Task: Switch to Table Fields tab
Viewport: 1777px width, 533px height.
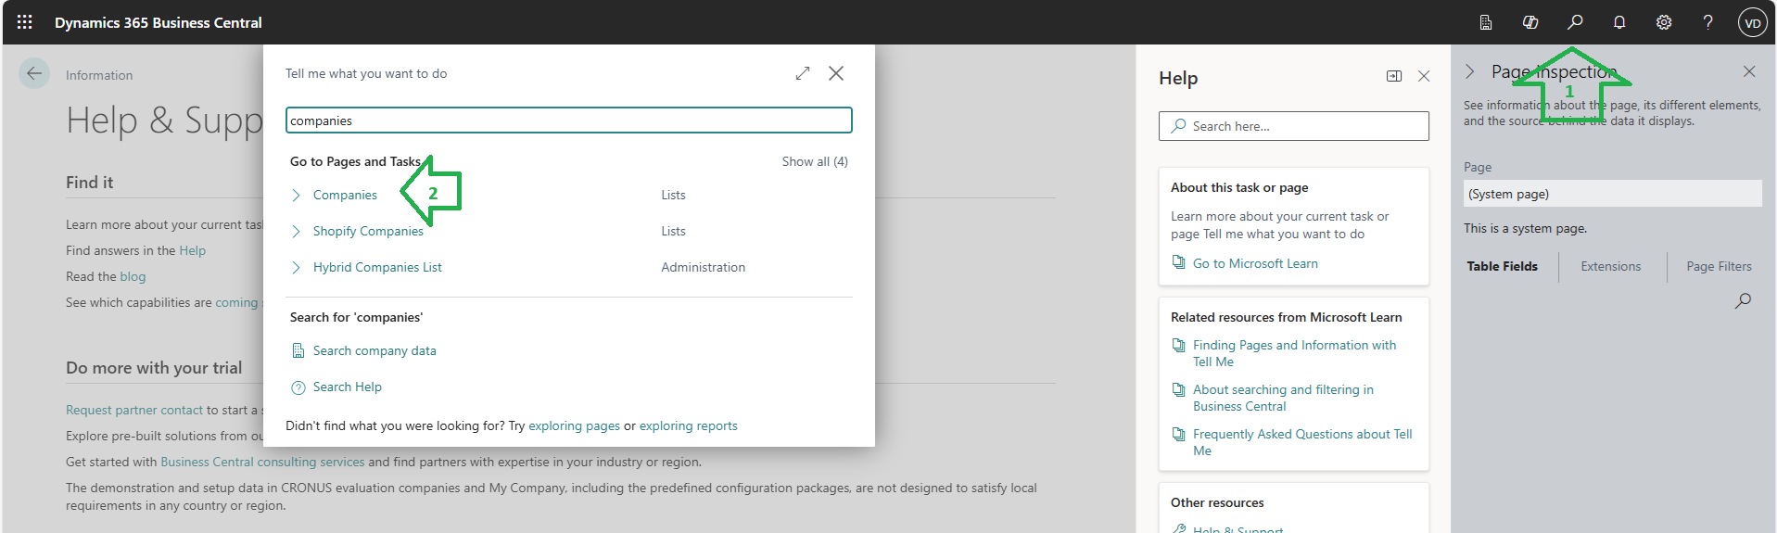Action: click(x=1502, y=266)
